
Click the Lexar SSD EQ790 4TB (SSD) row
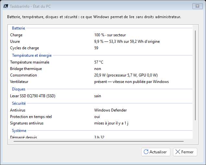click(x=33, y=96)
